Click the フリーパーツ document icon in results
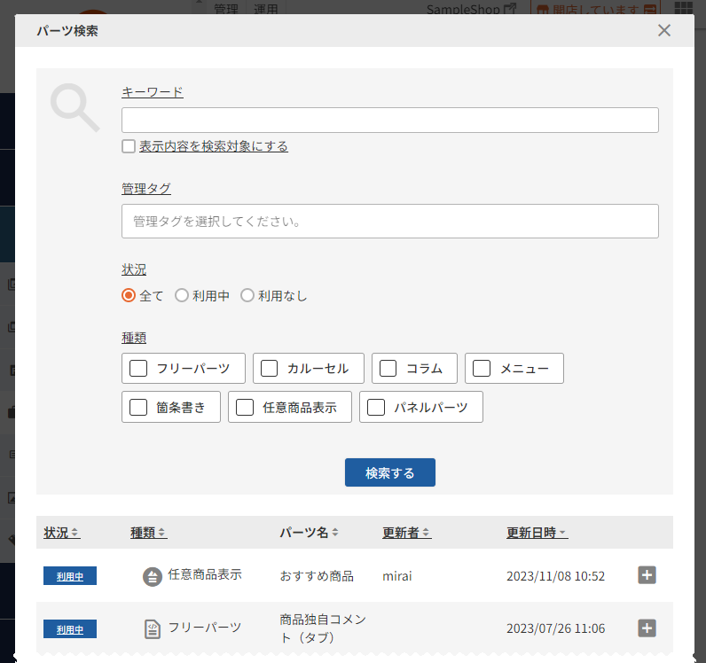This screenshot has height=663, width=706. (153, 628)
